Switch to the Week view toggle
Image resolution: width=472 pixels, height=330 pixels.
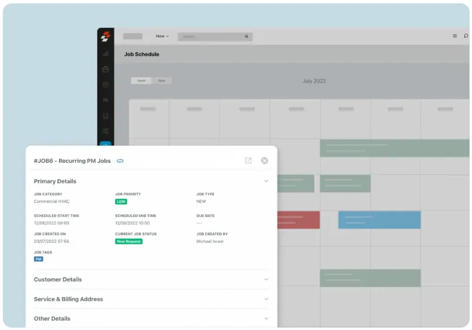[162, 81]
